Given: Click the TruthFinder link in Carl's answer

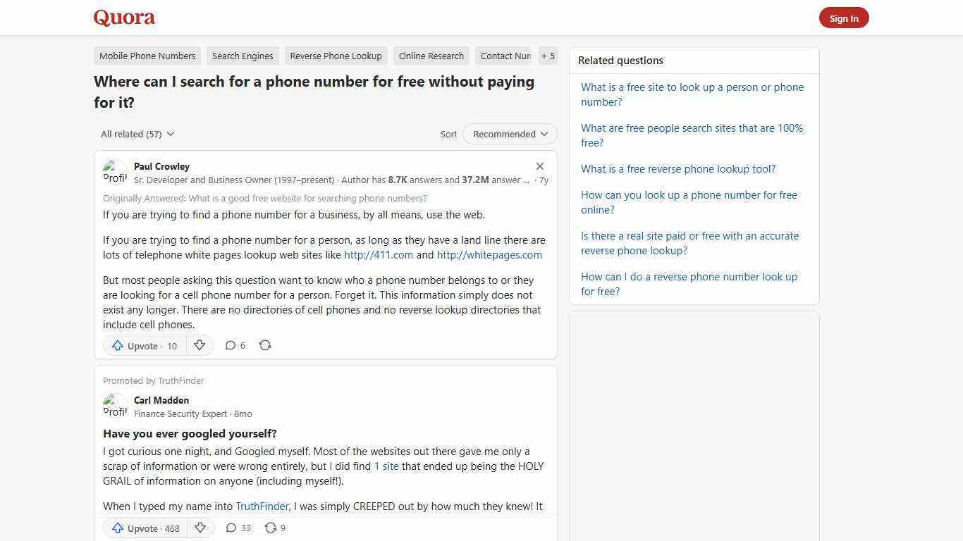Looking at the screenshot, I should point(262,506).
